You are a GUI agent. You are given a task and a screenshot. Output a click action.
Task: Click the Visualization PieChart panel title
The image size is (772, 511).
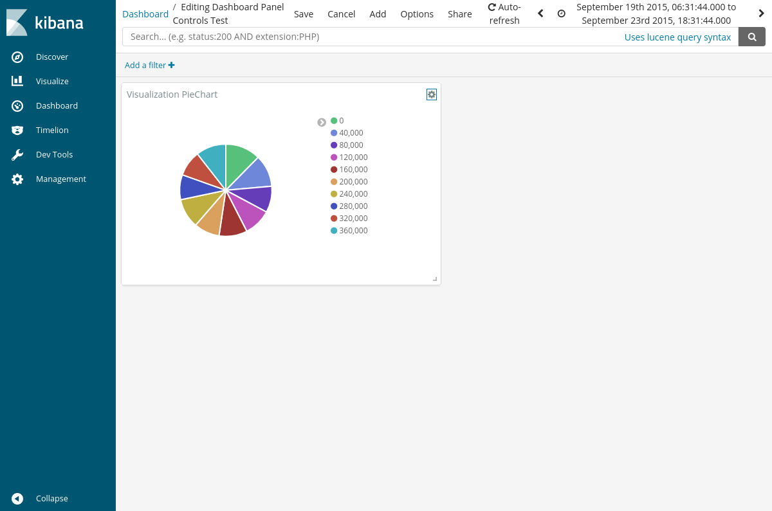pos(172,94)
